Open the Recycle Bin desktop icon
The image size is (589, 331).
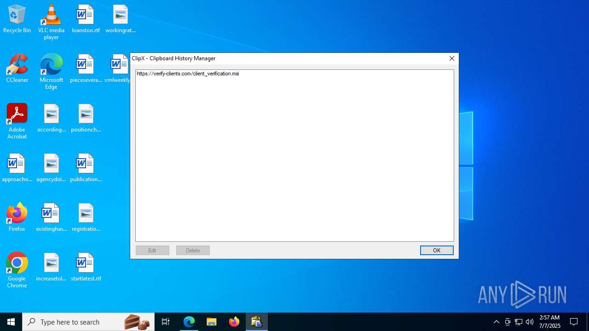(17, 19)
